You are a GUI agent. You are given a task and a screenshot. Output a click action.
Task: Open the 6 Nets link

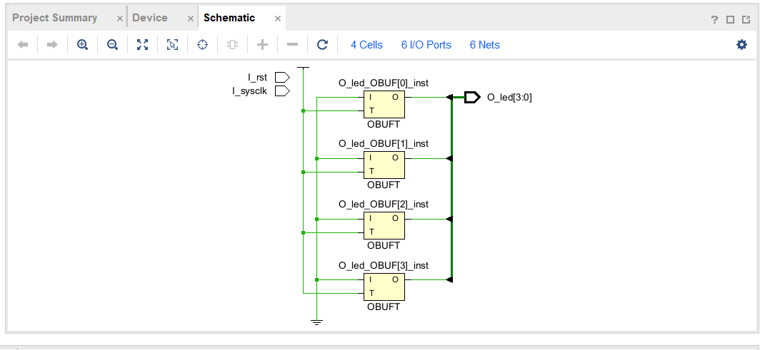[484, 45]
